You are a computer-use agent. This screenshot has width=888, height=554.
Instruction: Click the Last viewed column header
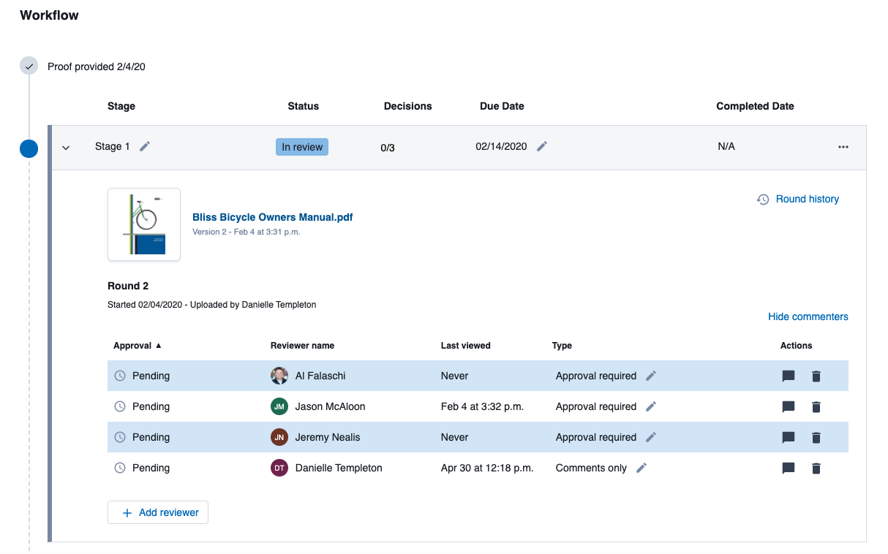tap(466, 346)
